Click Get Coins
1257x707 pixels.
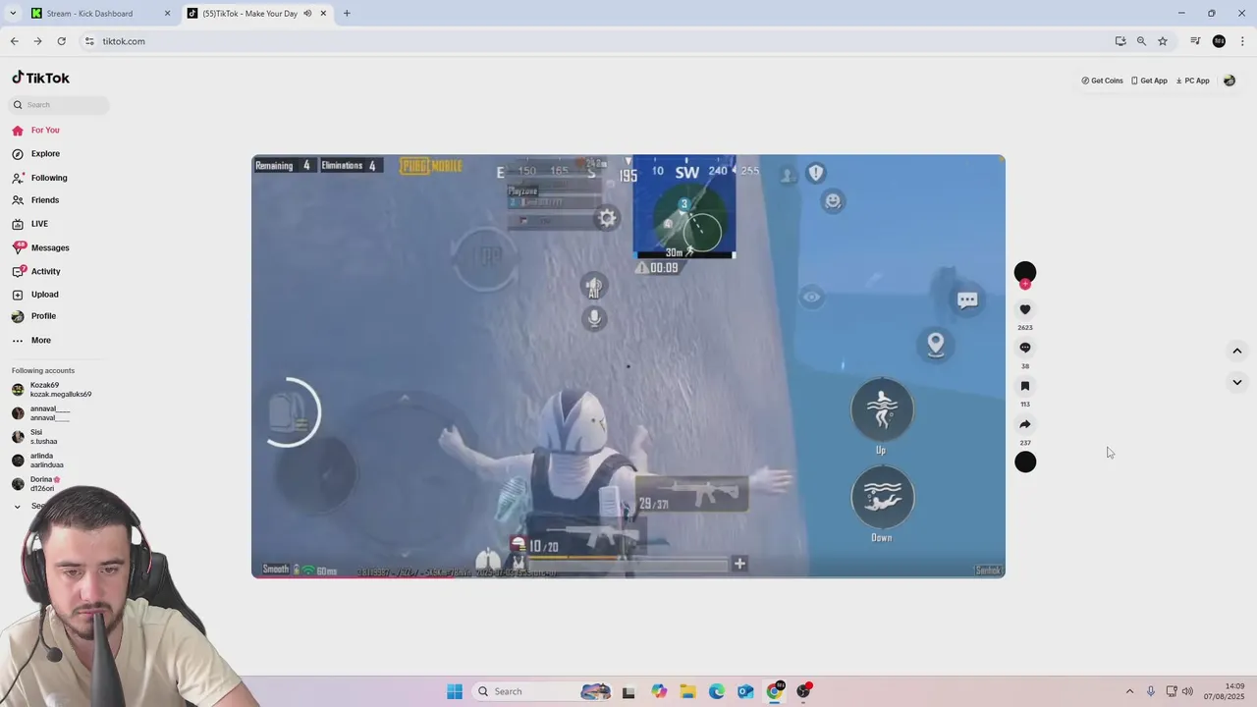click(1102, 81)
